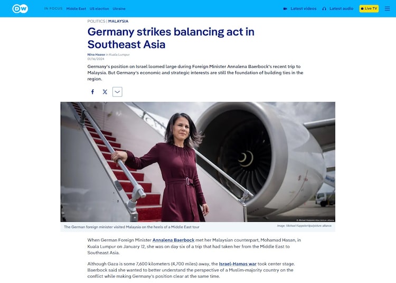Open US election focus topic

(99, 8)
